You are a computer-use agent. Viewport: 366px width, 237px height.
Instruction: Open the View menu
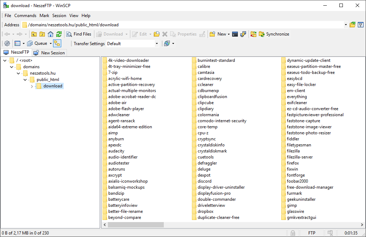(74, 16)
